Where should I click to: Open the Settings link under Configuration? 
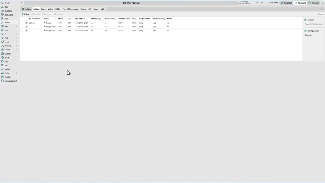coord(308,35)
